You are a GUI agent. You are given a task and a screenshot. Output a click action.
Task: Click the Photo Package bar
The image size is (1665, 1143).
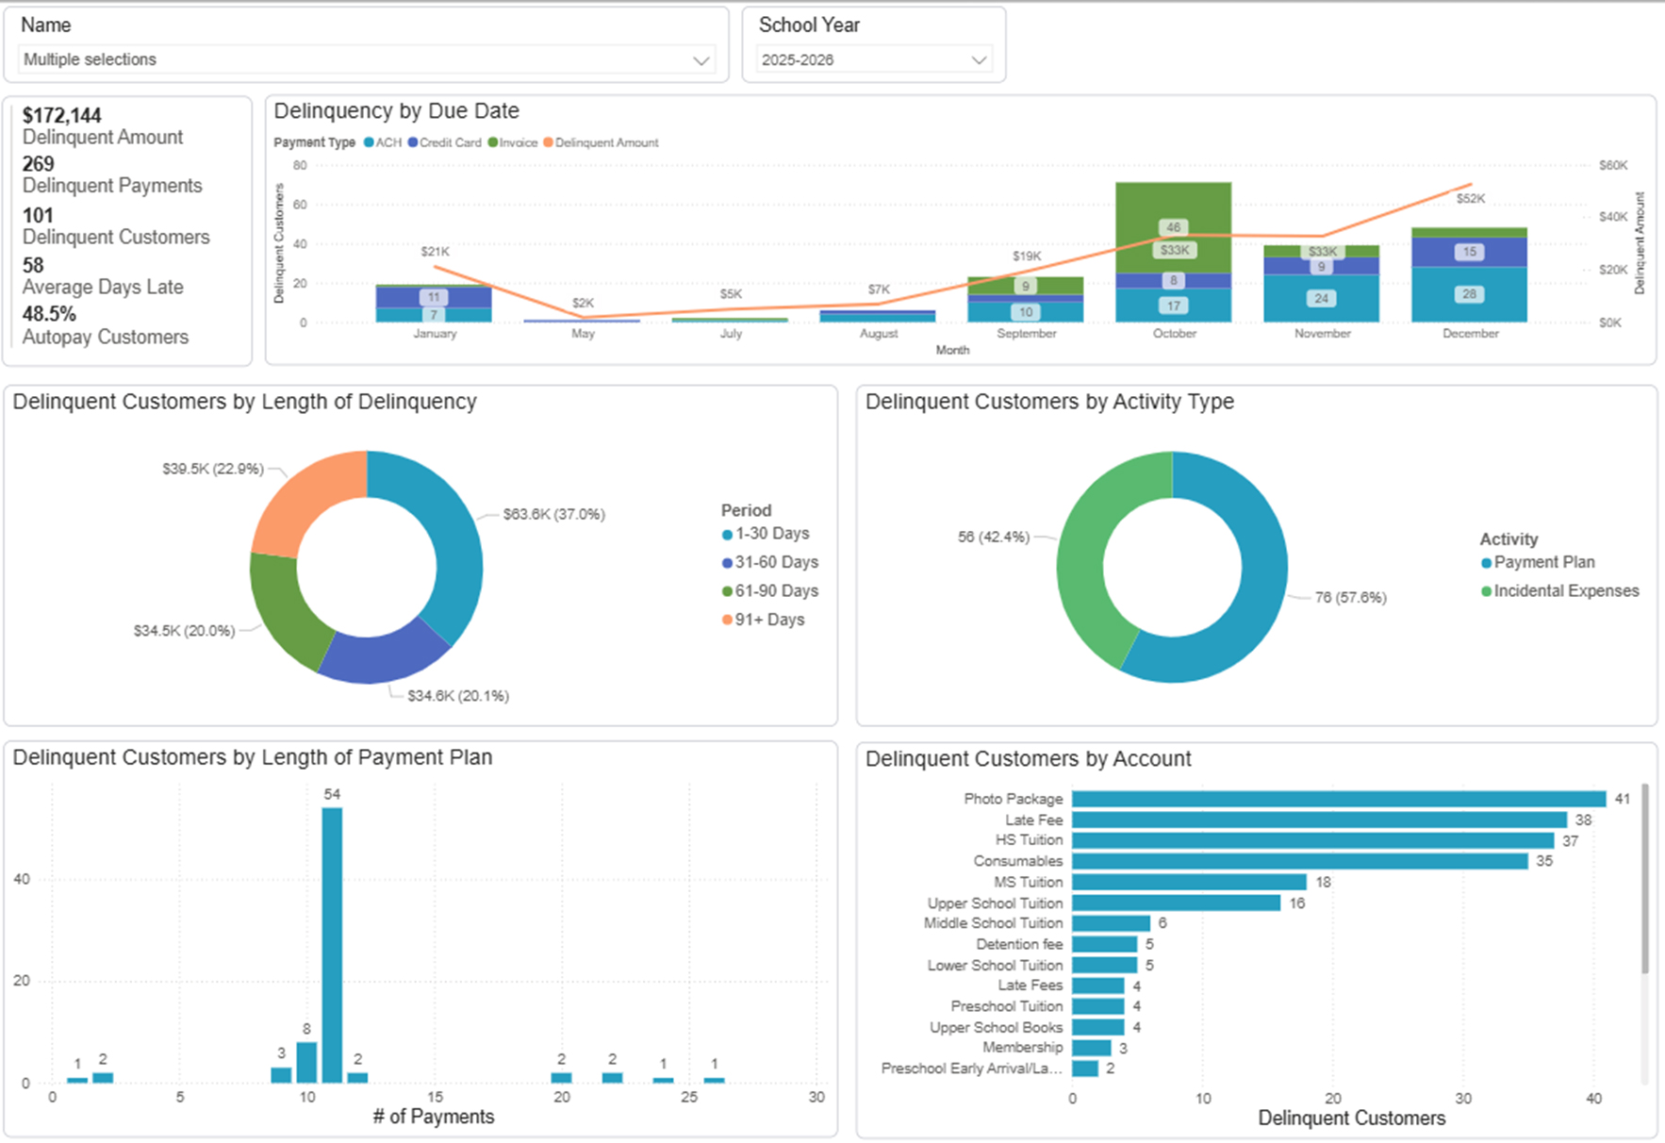[1338, 799]
